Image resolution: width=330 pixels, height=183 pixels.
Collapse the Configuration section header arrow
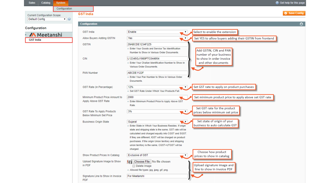coord(301,24)
